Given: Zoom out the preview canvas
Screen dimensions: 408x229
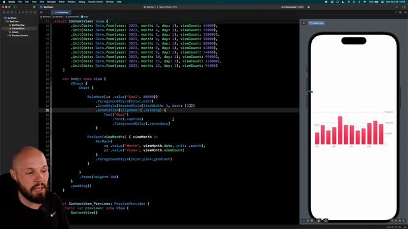Looking at the screenshot, I should [393, 221].
